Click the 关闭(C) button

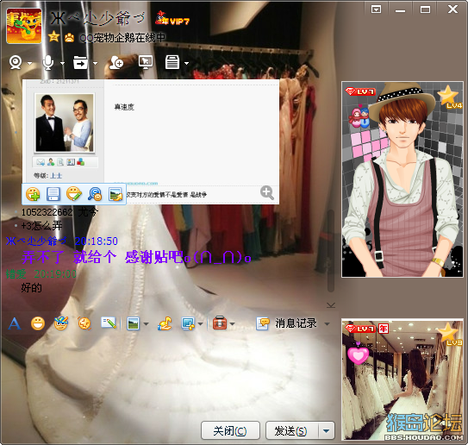click(230, 430)
